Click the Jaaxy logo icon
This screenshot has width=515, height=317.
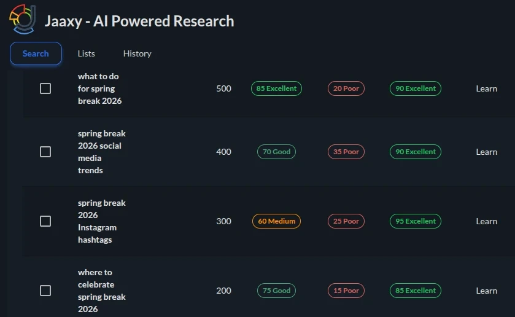pyautogui.click(x=23, y=19)
